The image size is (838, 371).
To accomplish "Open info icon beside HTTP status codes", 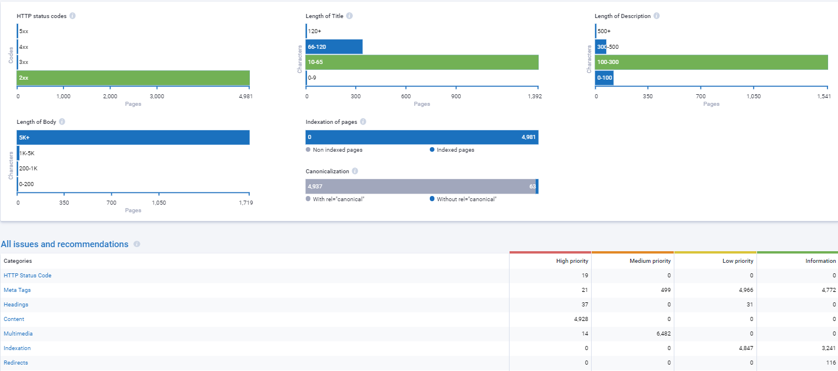I will click(73, 16).
